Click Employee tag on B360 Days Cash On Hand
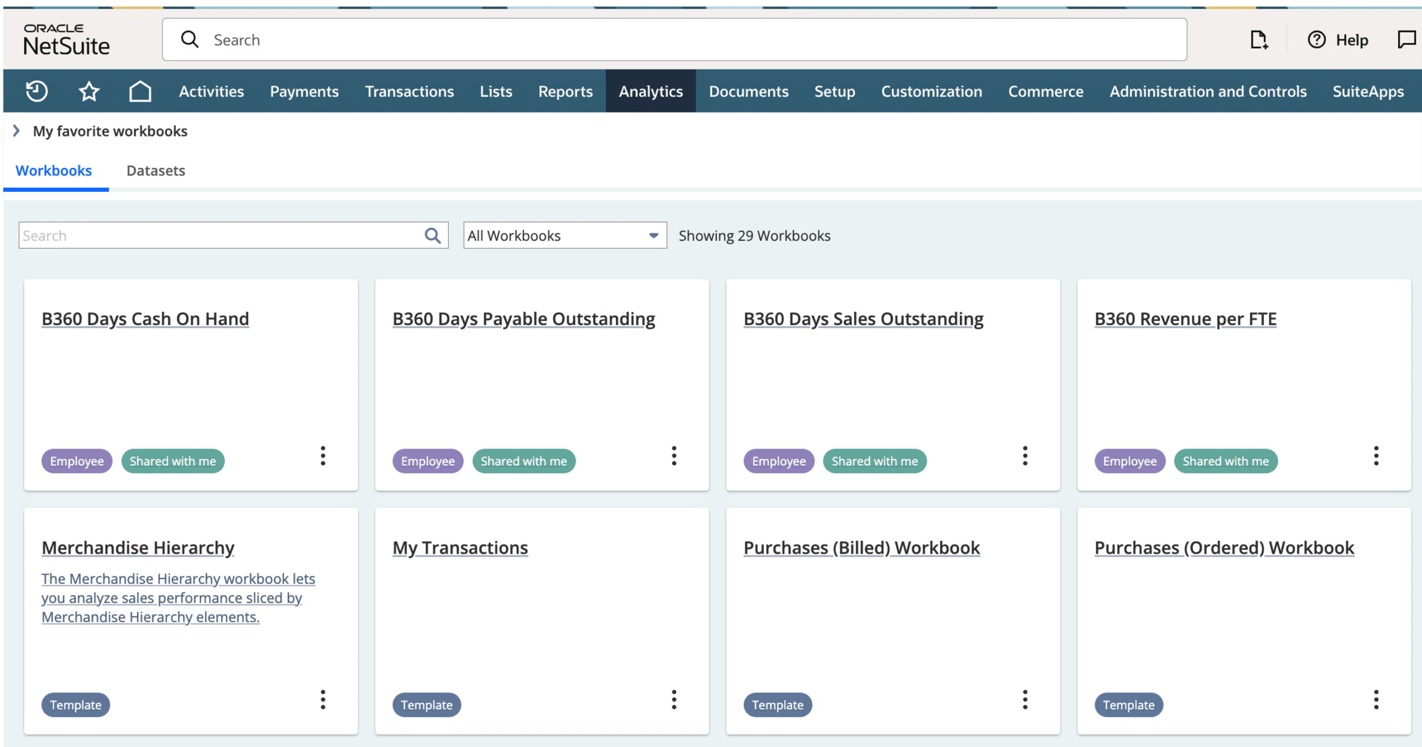This screenshot has height=747, width=1422. 77,461
